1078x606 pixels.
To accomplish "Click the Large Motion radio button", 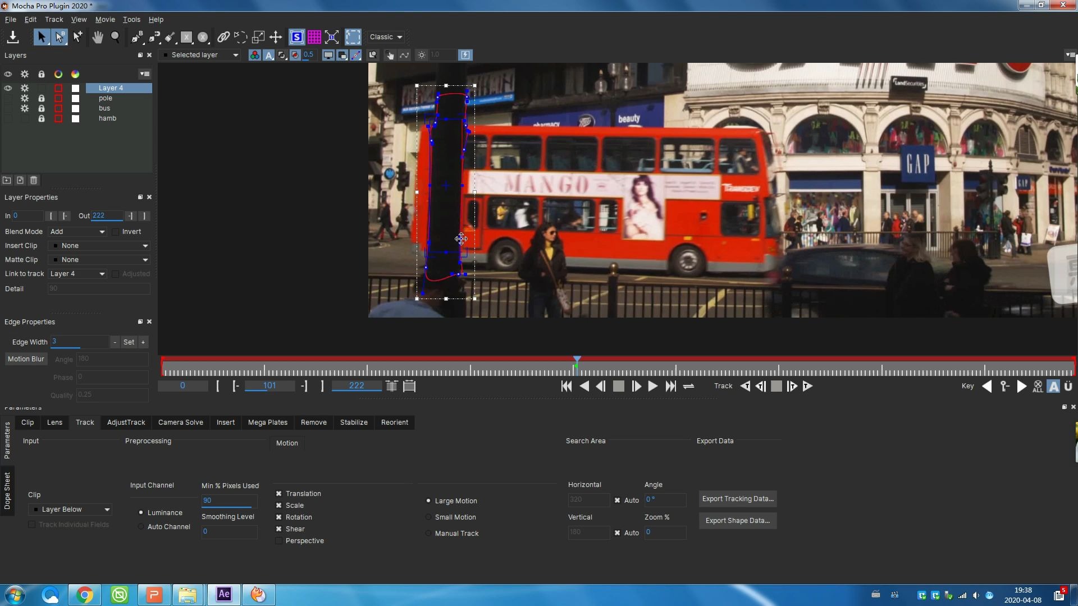I will (429, 500).
